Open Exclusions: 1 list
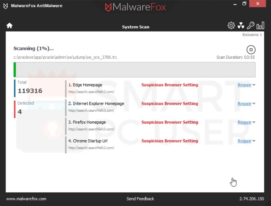This screenshot has height=206, width=271. (252, 35)
